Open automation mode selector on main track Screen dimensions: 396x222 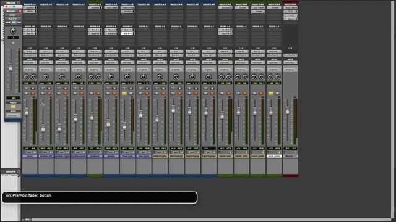(30, 62)
